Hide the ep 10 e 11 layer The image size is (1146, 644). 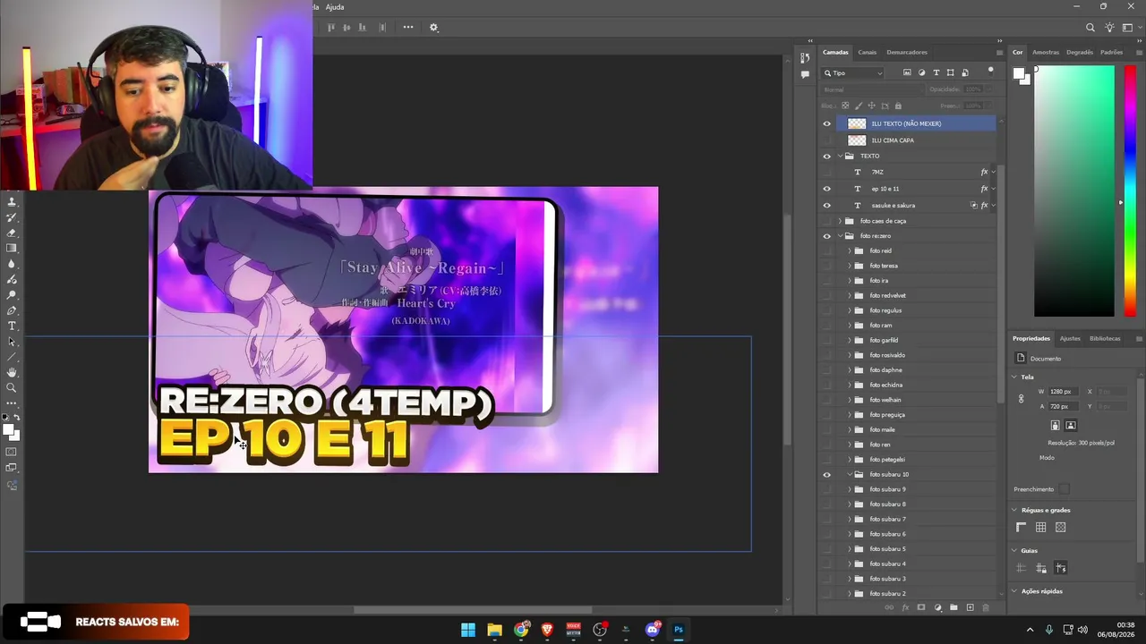click(826, 189)
